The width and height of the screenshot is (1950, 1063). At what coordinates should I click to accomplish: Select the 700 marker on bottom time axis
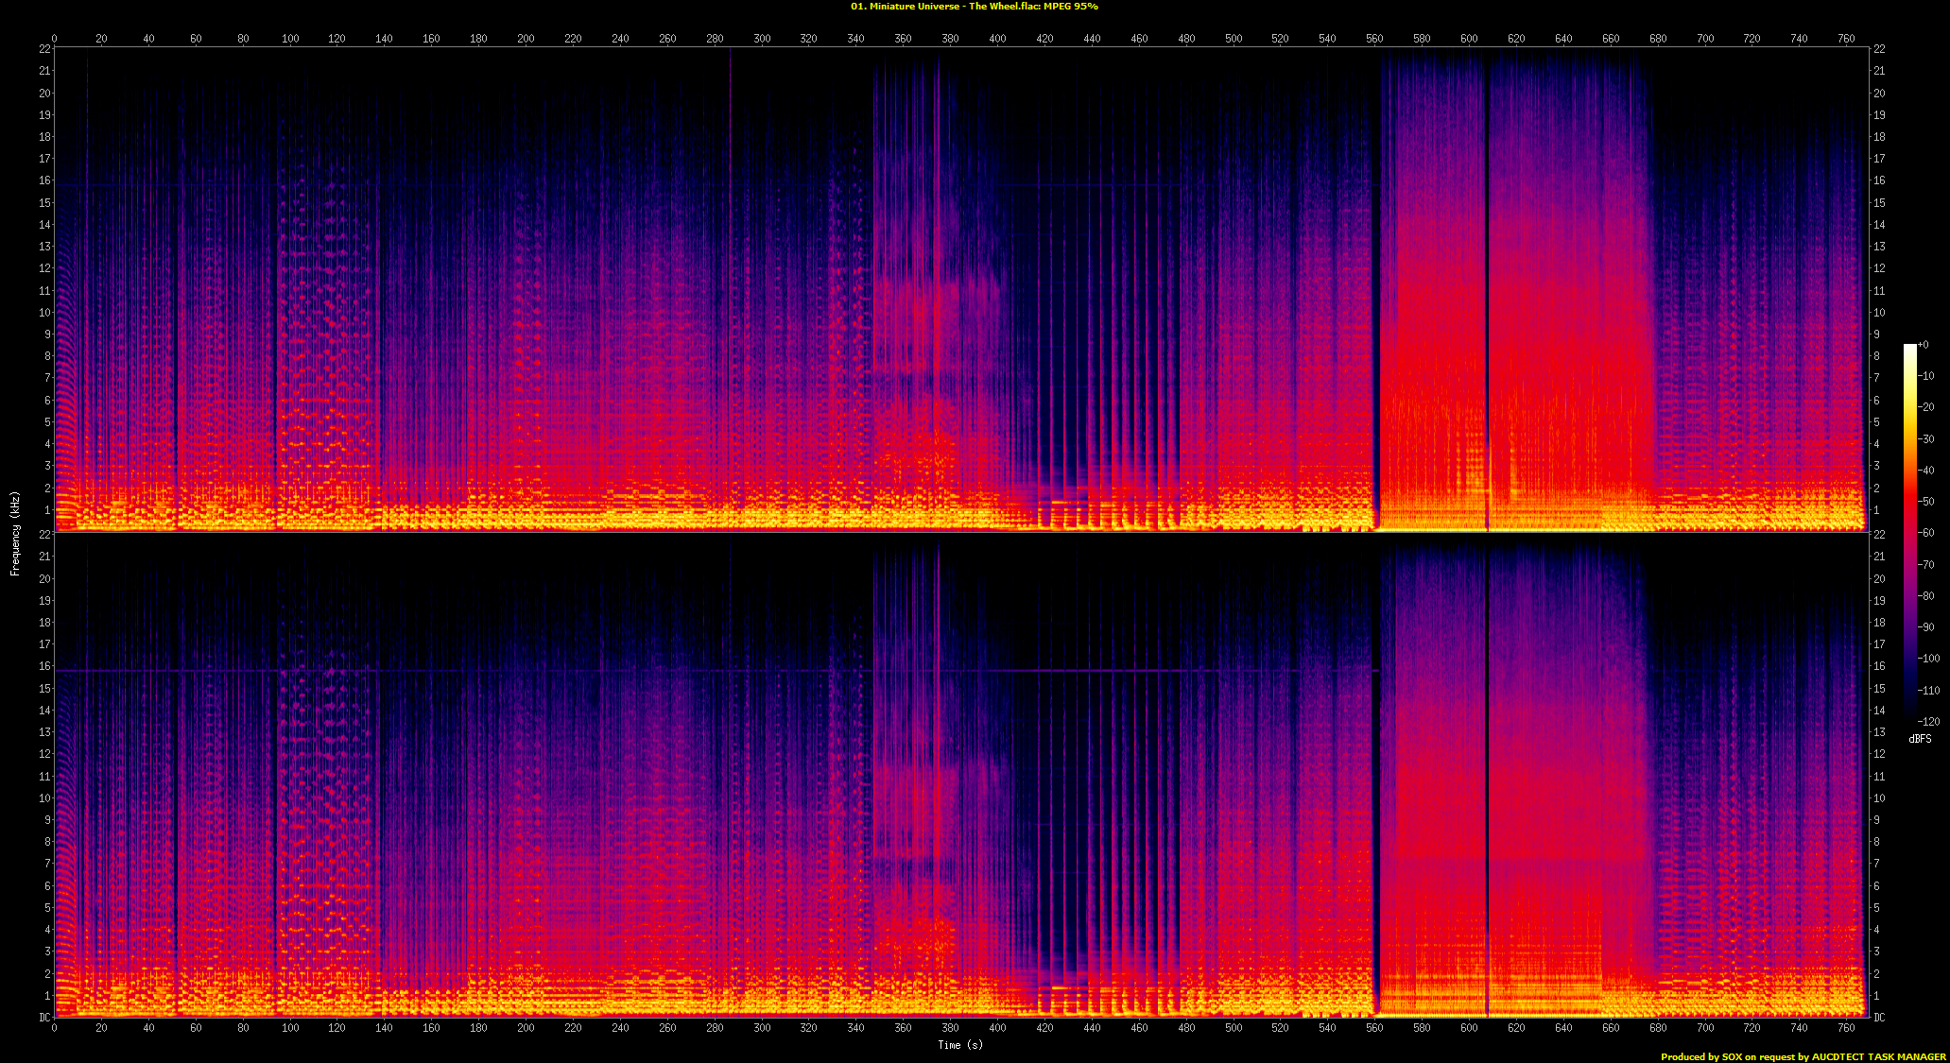1704,1027
